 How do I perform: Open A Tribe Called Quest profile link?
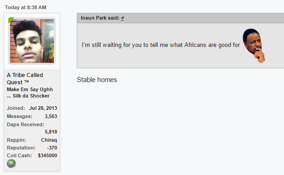coord(25,79)
